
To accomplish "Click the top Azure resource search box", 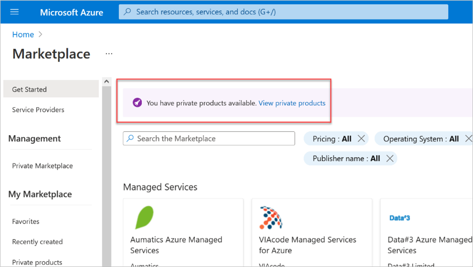I will pos(284,12).
